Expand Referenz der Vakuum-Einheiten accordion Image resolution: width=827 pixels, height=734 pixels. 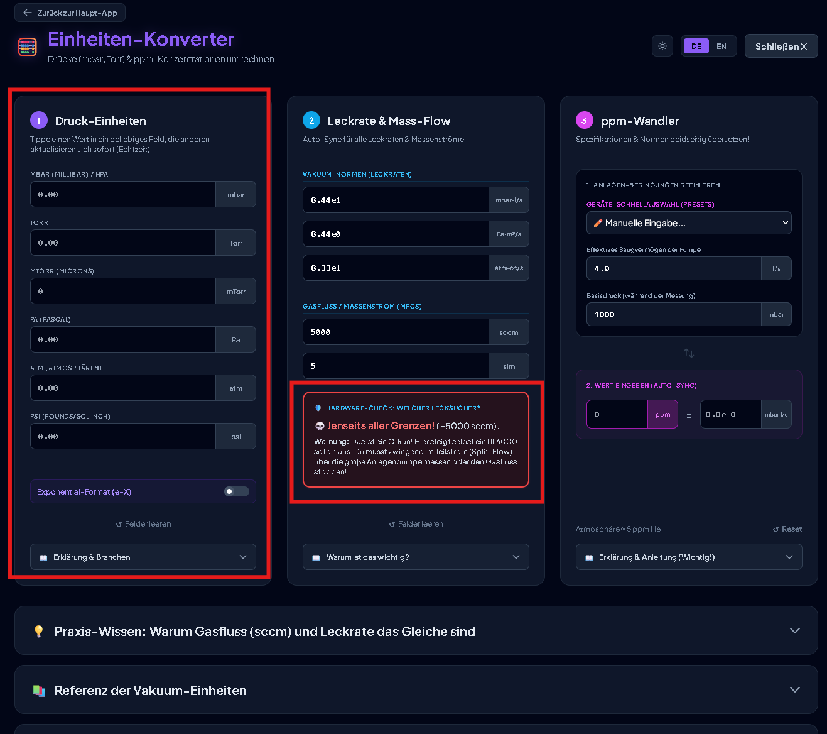coord(416,689)
